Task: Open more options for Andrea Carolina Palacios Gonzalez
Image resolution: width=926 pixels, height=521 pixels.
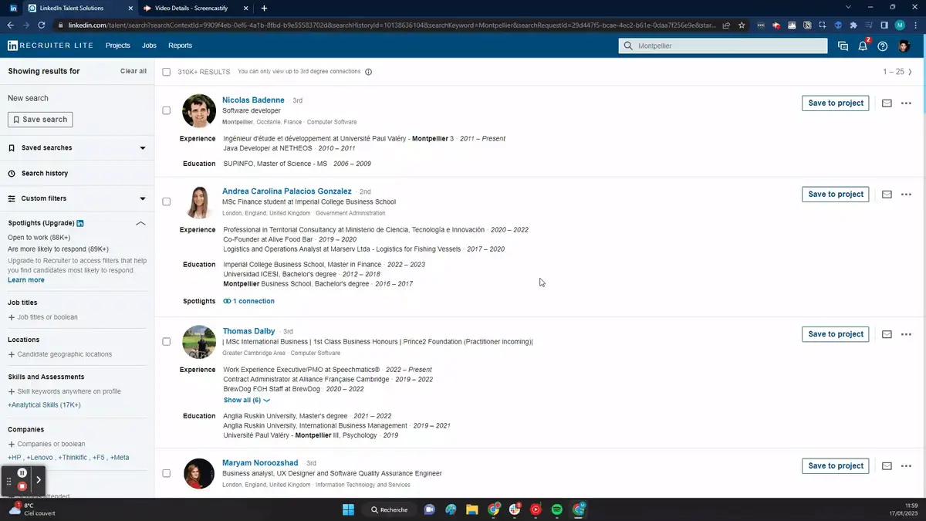Action: click(x=906, y=195)
